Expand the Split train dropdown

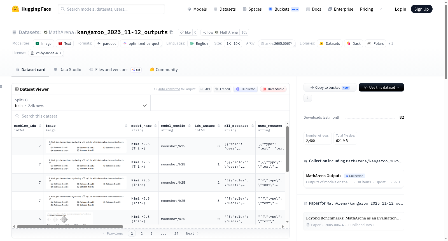pos(81,103)
